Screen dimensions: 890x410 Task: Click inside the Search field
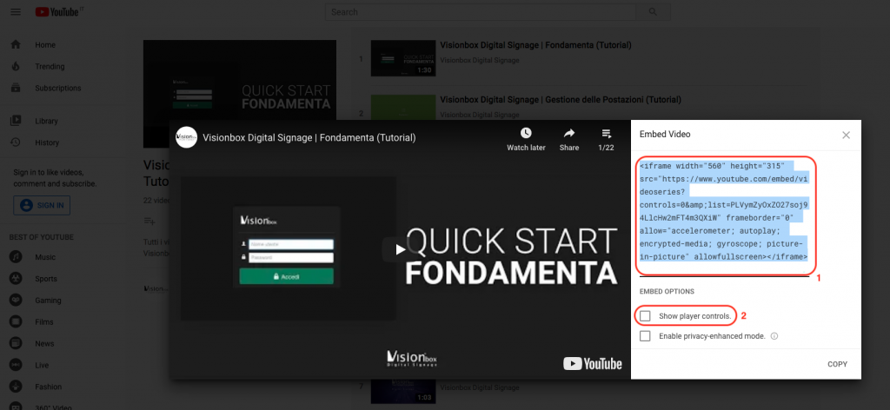point(480,12)
